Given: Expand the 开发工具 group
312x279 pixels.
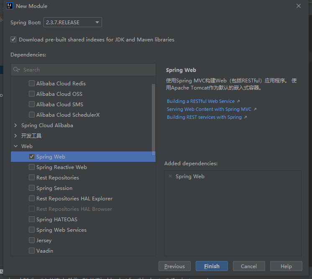Looking at the screenshot, I should (x=16, y=136).
